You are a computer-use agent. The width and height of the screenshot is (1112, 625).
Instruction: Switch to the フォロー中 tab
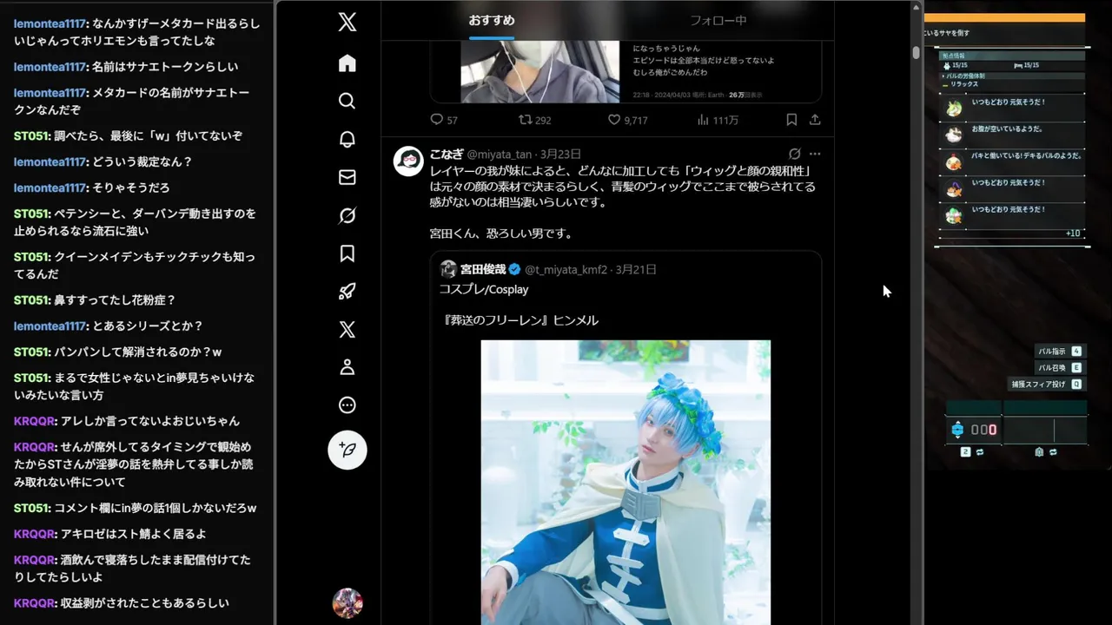coord(718,20)
